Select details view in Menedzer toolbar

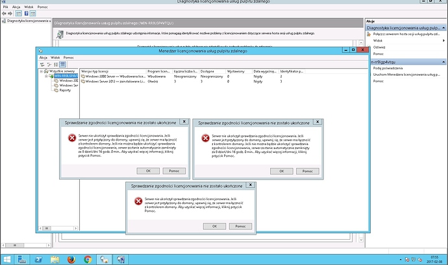click(x=63, y=64)
